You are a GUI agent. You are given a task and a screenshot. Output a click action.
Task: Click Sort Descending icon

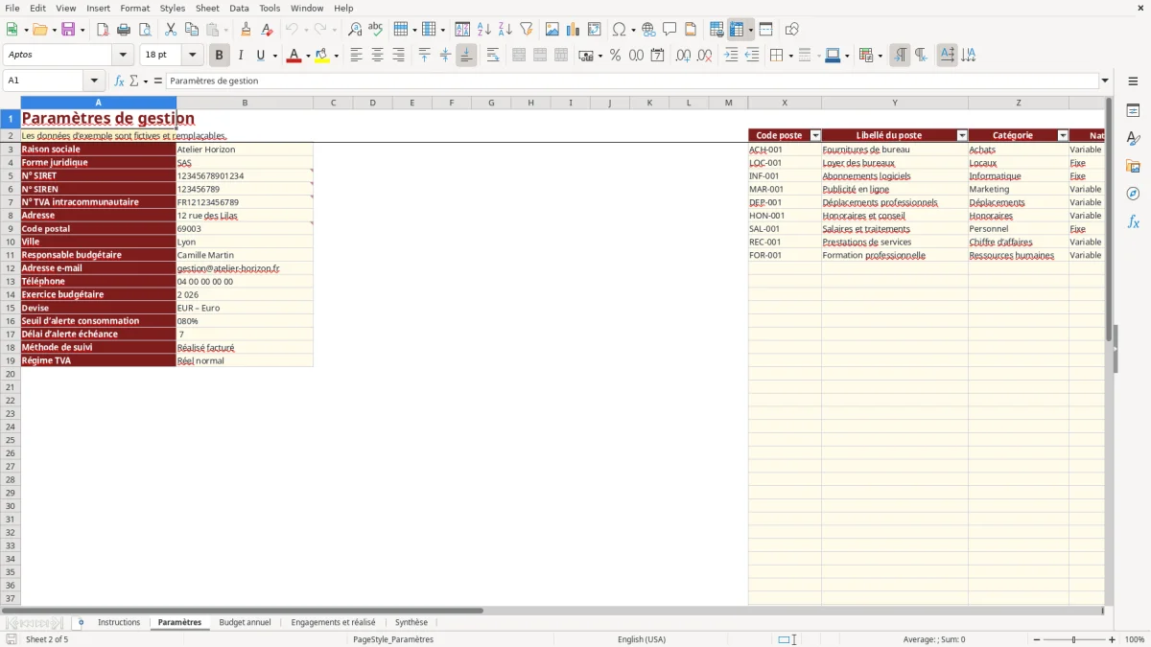pyautogui.click(x=505, y=30)
